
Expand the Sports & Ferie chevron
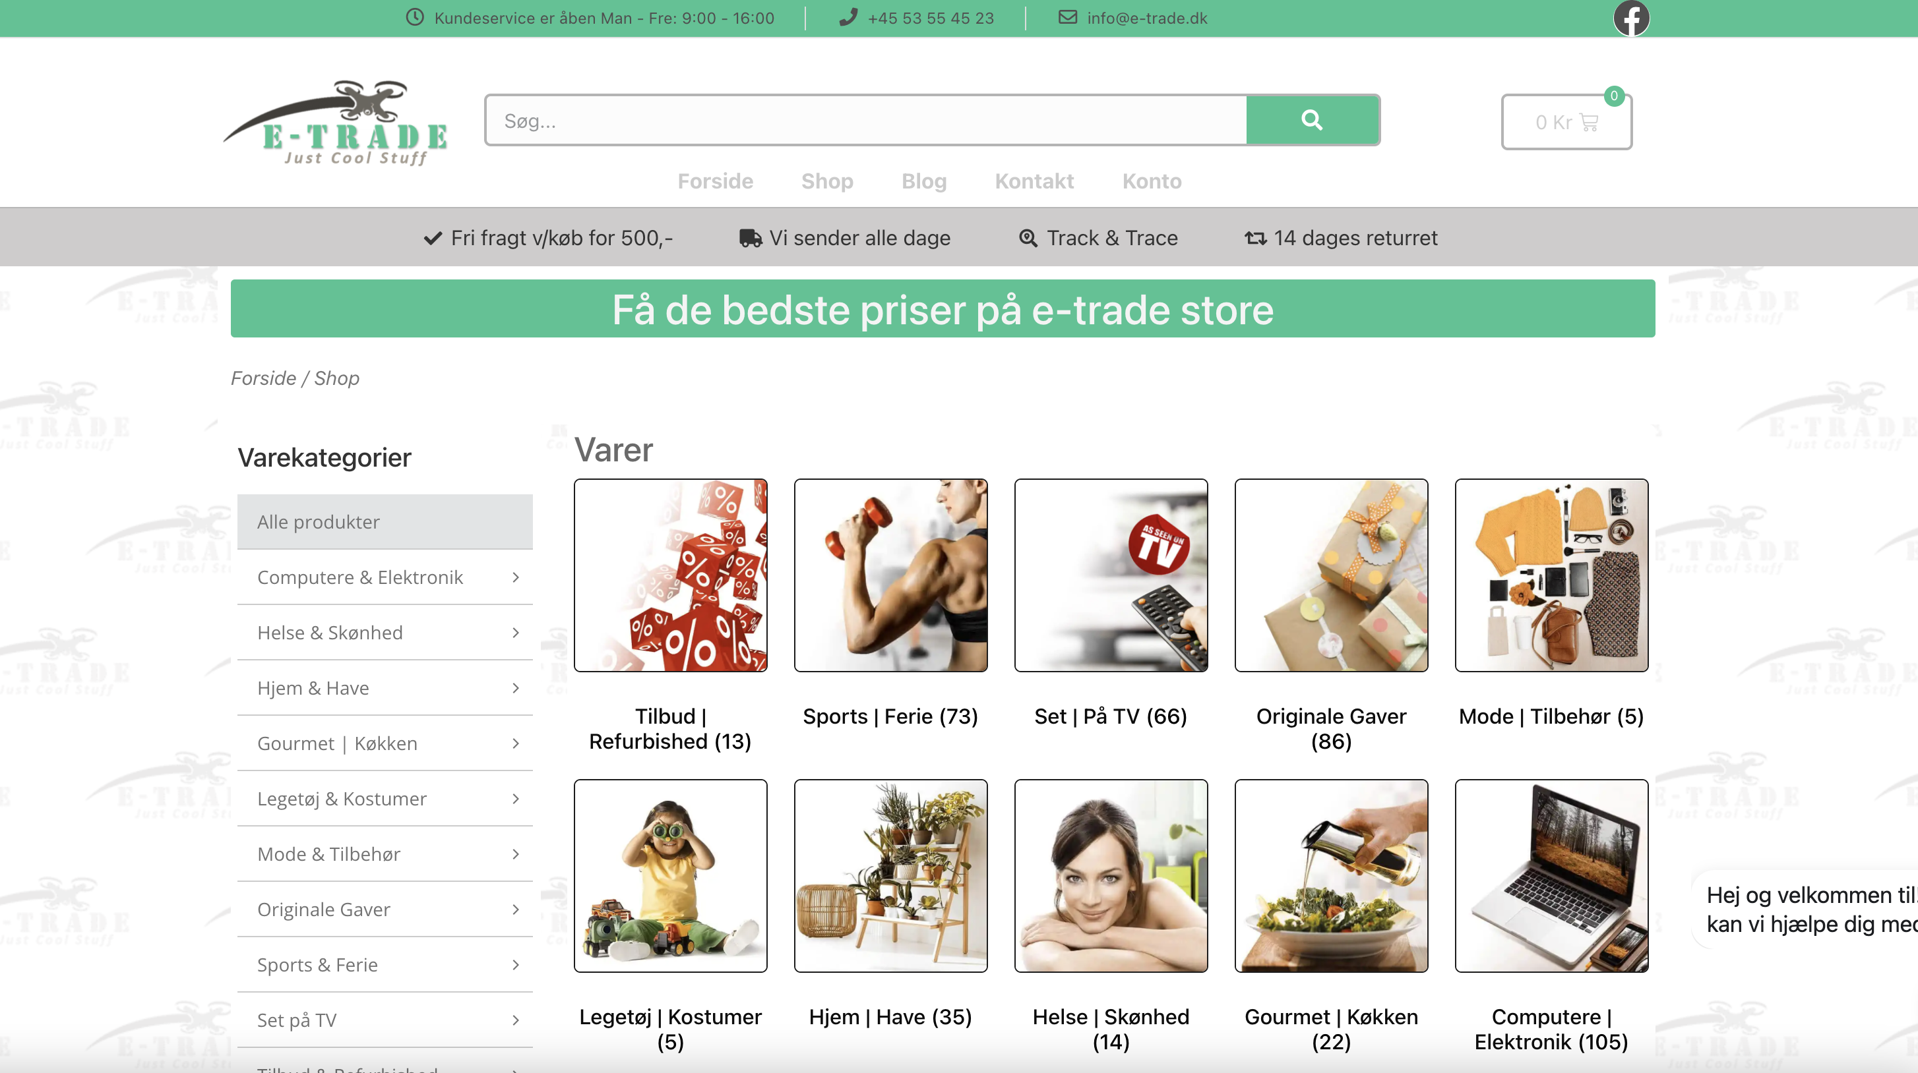515,964
